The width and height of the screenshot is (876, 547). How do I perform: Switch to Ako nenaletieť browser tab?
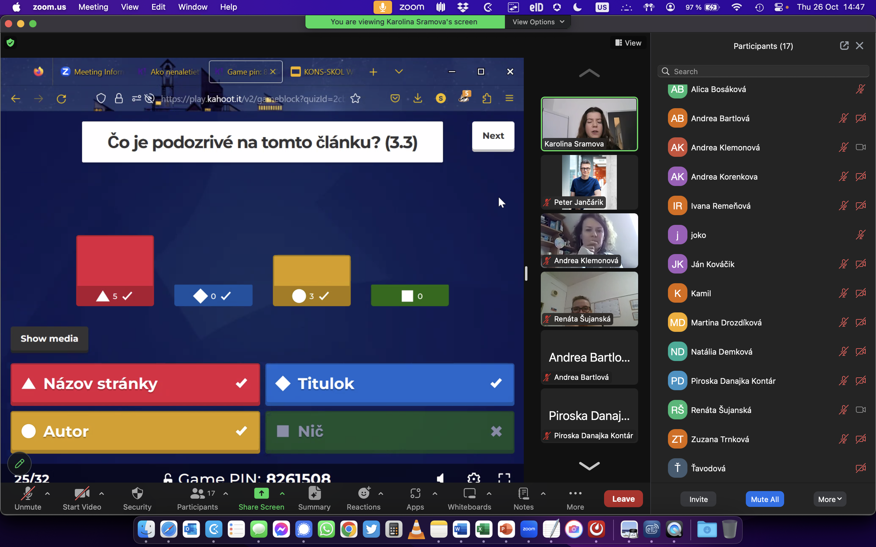point(169,72)
